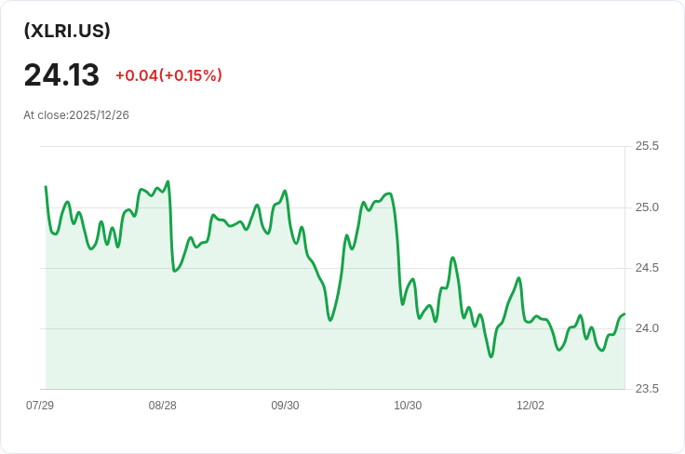
Task: Click the 24.5 price axis label
Action: point(647,268)
